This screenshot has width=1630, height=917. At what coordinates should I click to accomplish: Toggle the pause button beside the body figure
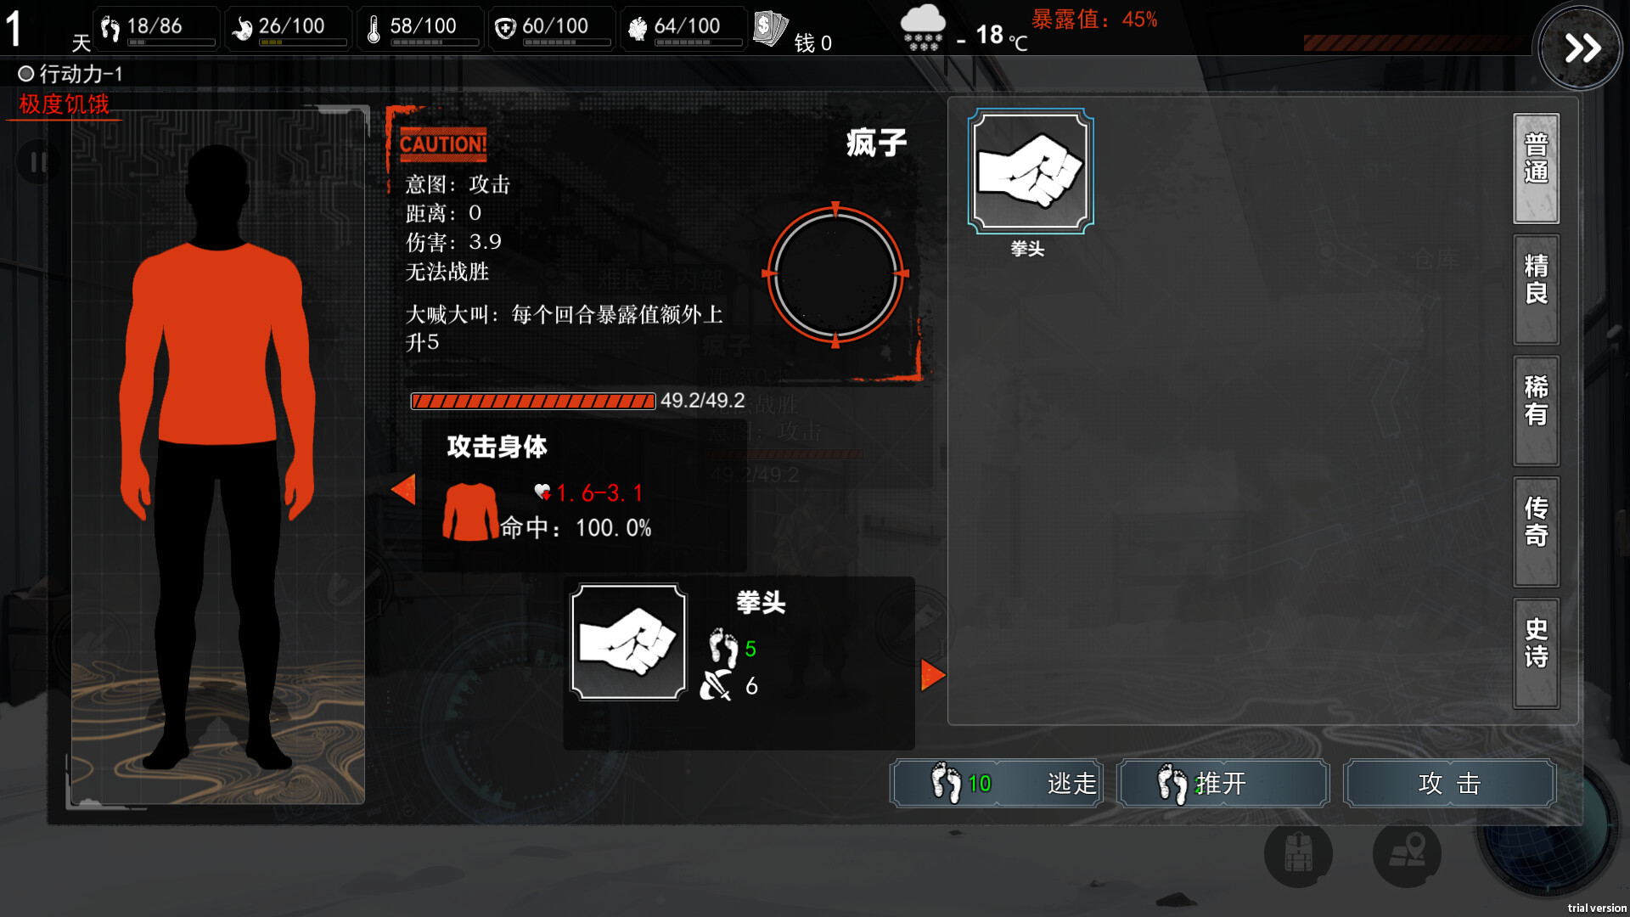38,161
